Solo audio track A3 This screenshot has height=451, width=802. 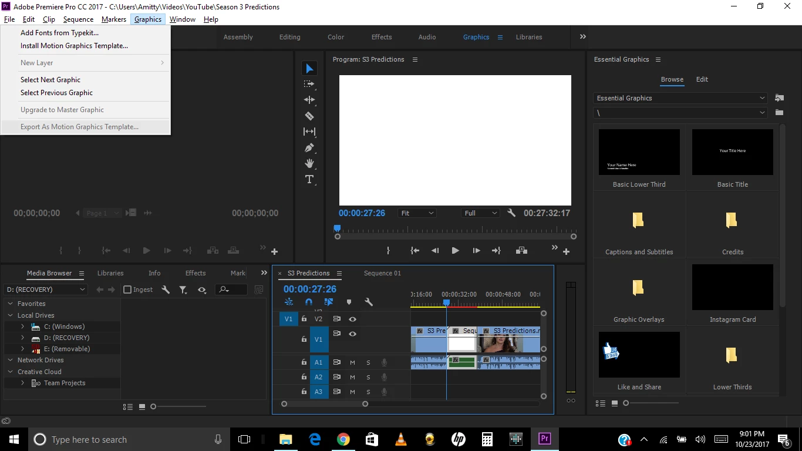tap(369, 392)
